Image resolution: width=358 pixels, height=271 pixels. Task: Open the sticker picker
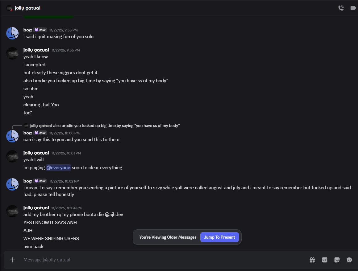pyautogui.click(x=337, y=260)
